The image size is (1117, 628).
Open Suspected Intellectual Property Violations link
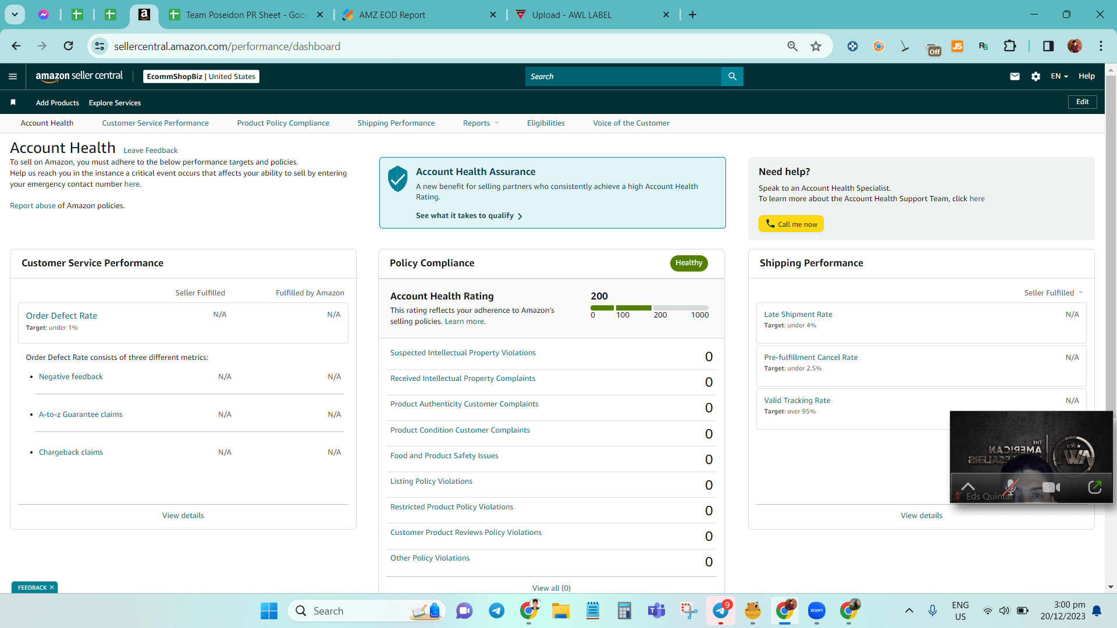click(463, 352)
